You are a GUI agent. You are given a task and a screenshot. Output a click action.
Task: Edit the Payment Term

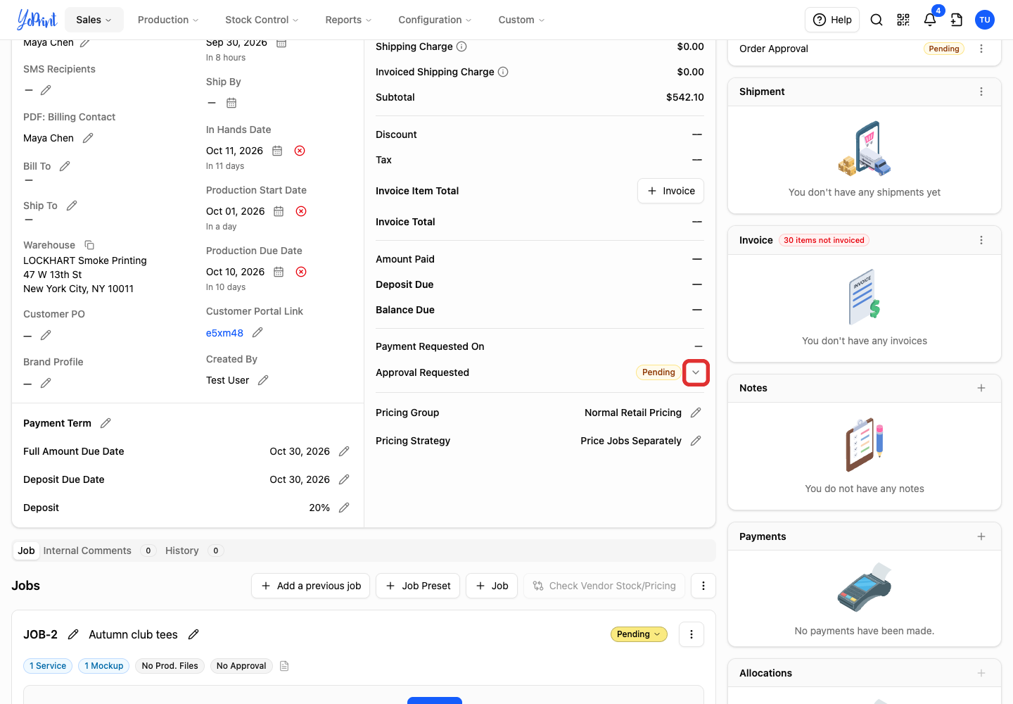[106, 423]
